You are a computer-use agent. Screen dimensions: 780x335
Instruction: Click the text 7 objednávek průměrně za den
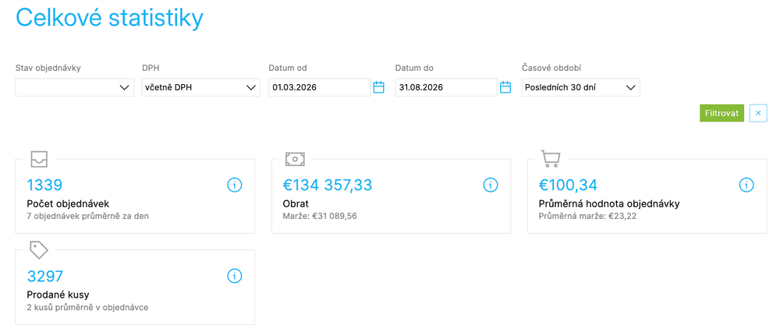(x=87, y=217)
